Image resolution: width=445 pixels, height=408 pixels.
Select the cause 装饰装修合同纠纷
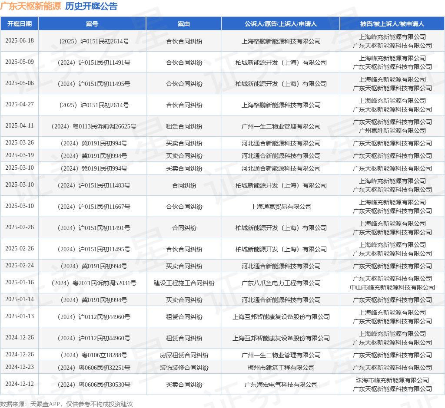[184, 368]
